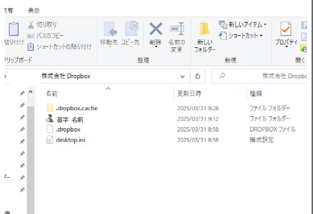Click the コピー先 copy-to icon
This screenshot has height=214, width=313.
[131, 29]
